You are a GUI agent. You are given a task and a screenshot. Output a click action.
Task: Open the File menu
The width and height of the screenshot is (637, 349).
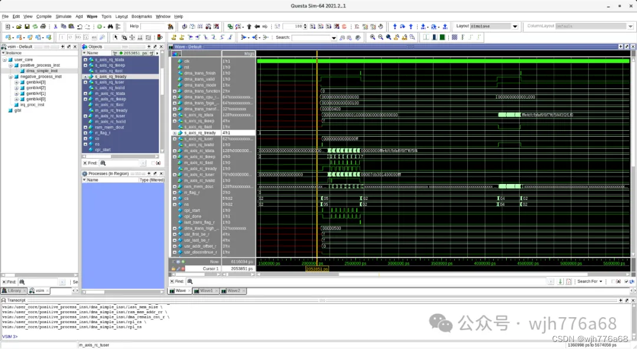tap(5, 17)
